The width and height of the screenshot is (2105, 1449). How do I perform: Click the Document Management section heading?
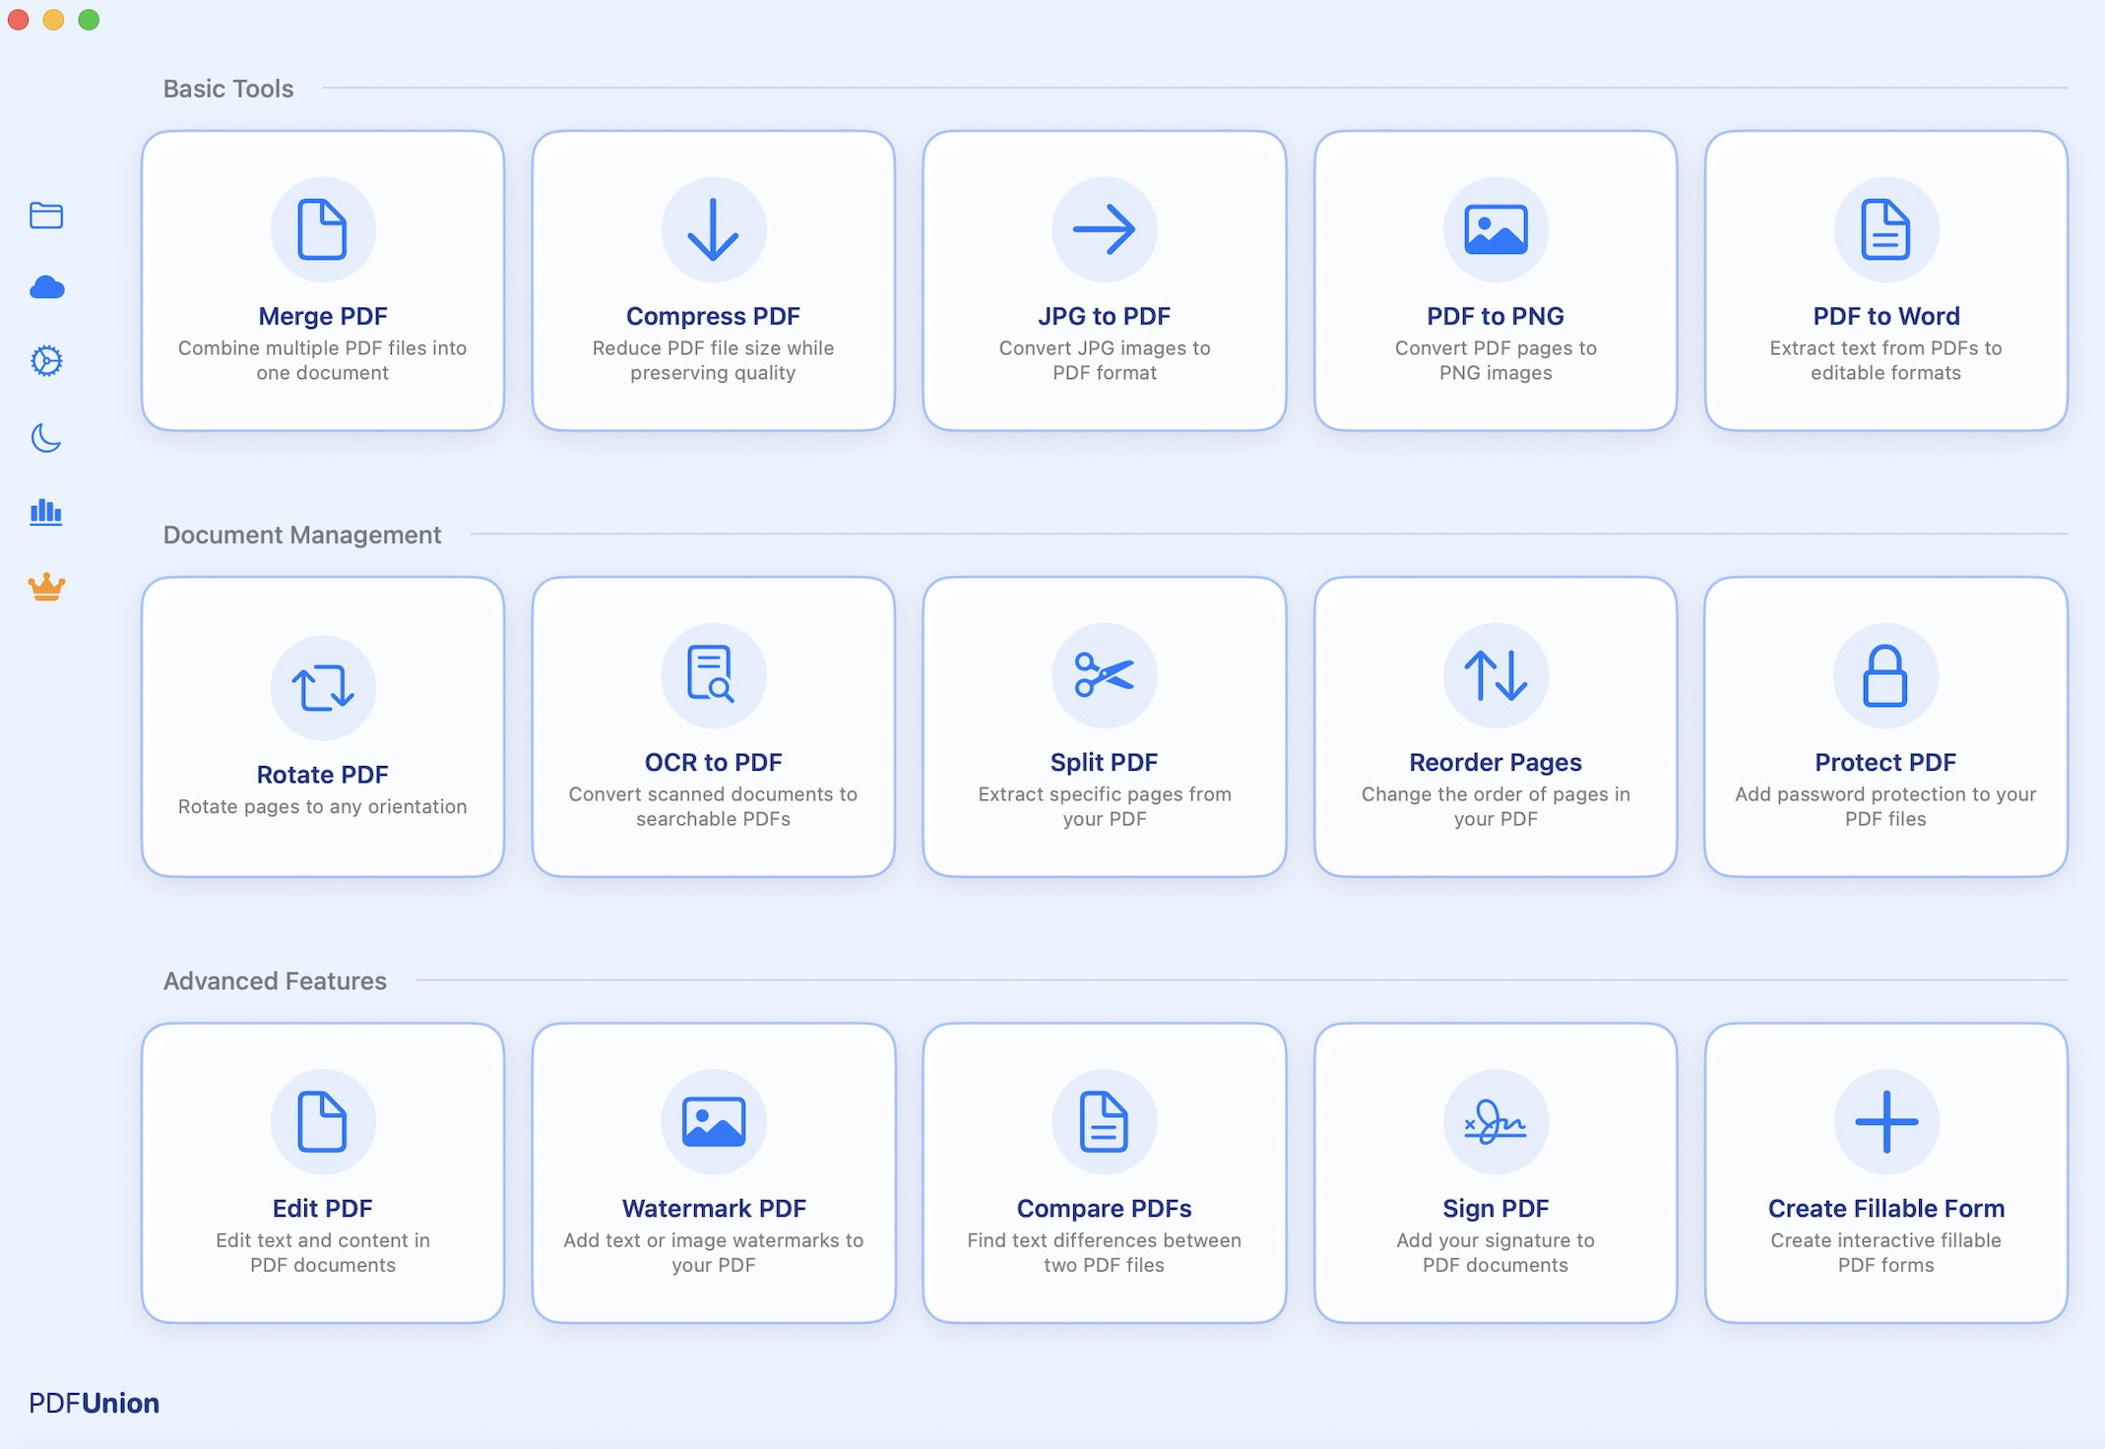tap(302, 535)
